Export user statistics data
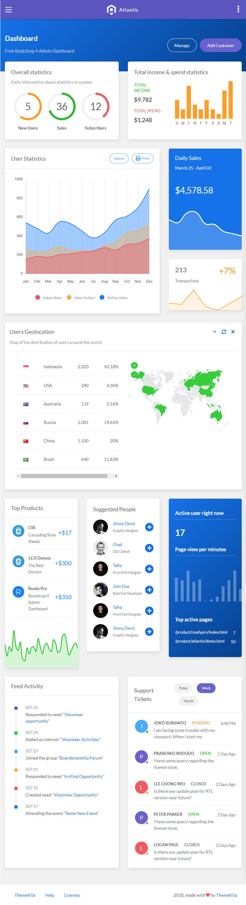Viewport: 246px width, 905px height. [119, 158]
